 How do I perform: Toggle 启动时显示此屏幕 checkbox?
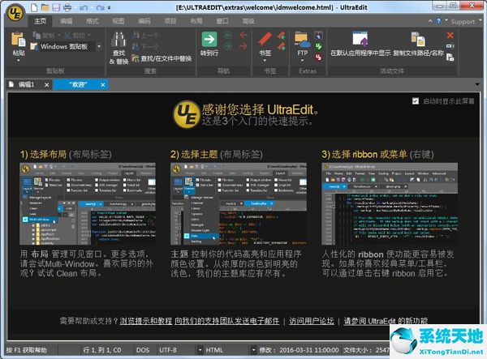click(x=416, y=101)
